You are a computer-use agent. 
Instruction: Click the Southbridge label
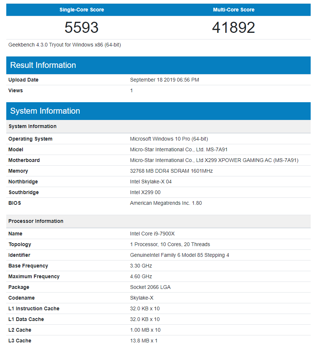click(24, 192)
